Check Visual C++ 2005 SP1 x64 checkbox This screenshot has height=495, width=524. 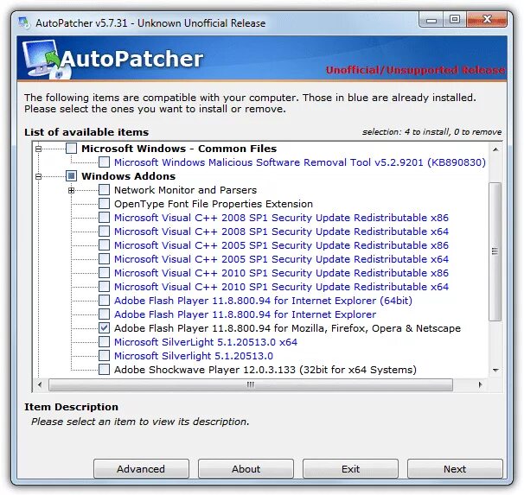[105, 259]
